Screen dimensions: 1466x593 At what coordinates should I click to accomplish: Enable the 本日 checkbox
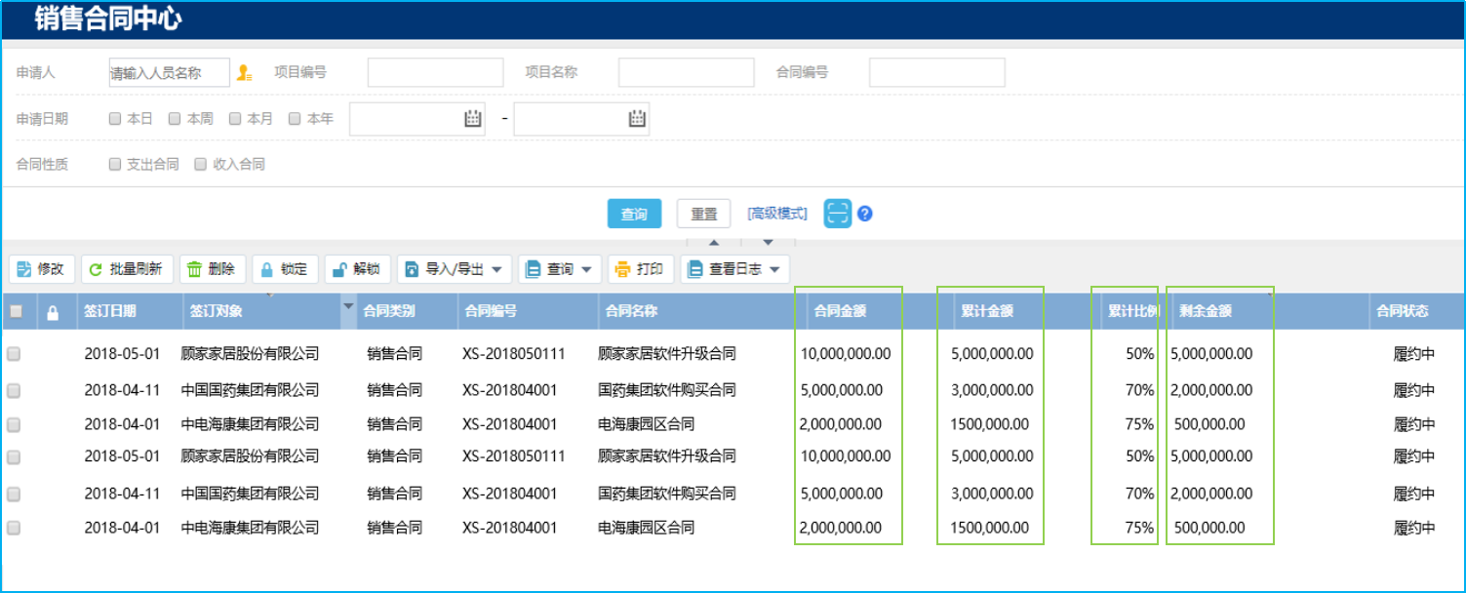click(113, 118)
